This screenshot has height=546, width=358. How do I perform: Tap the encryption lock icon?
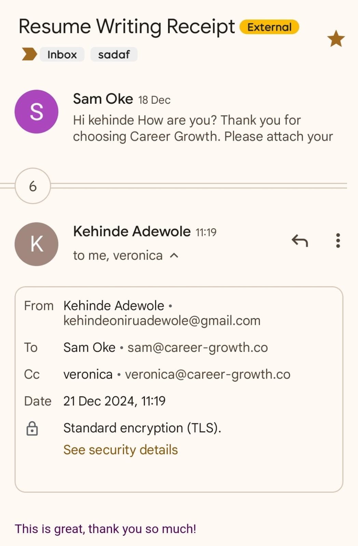pos(32,428)
